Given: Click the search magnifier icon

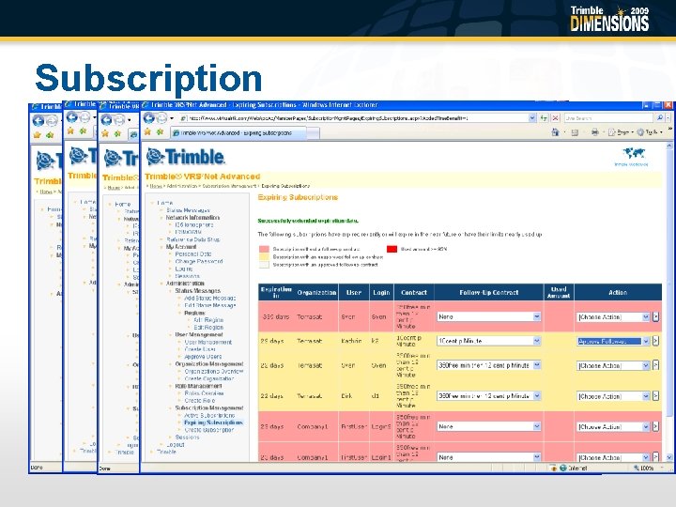Looking at the screenshot, I should 660,117.
